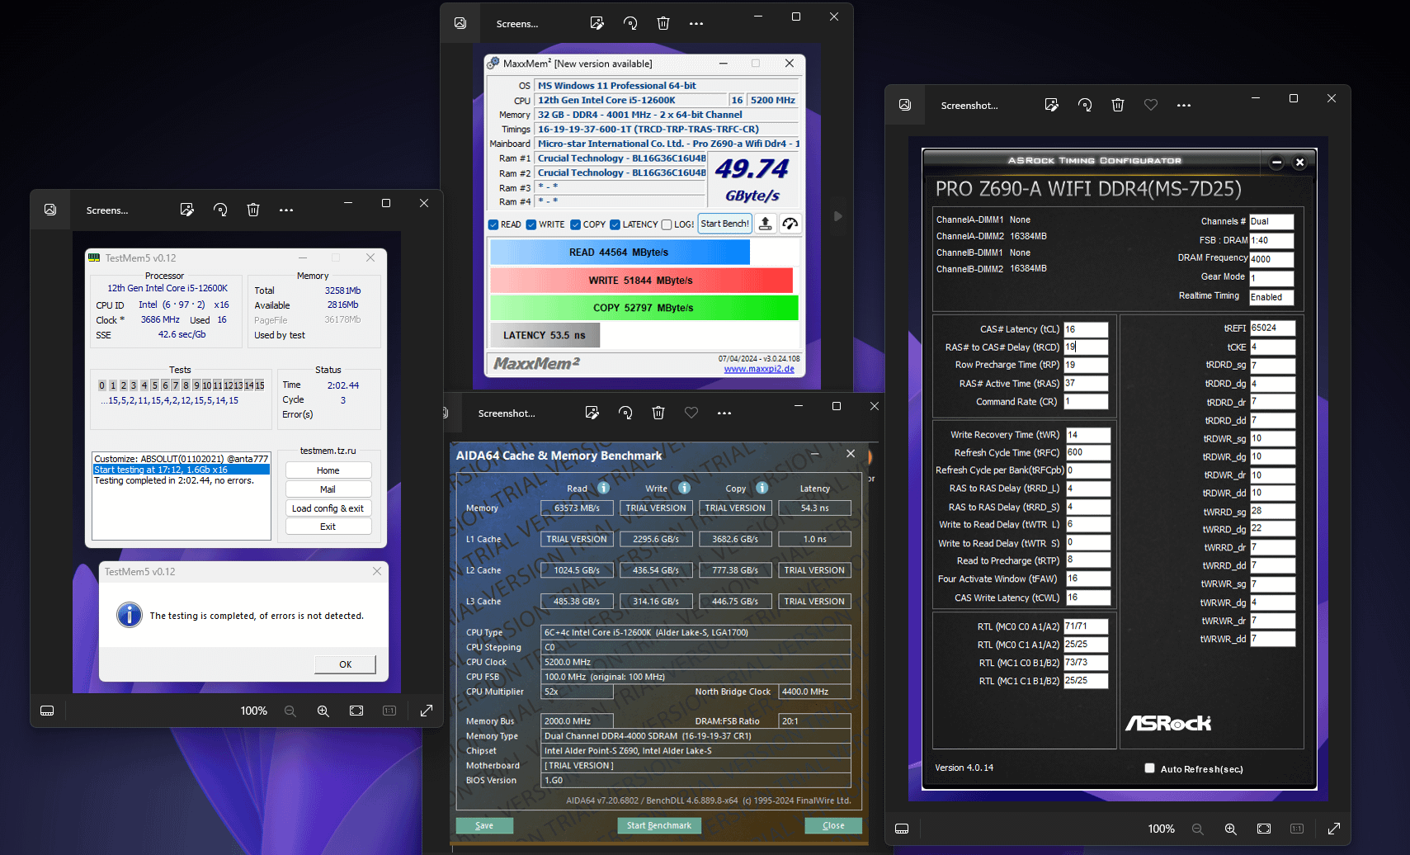Open the See more menu in TestMem5 viewer
Viewport: 1410px width, 855px height.
(x=286, y=210)
